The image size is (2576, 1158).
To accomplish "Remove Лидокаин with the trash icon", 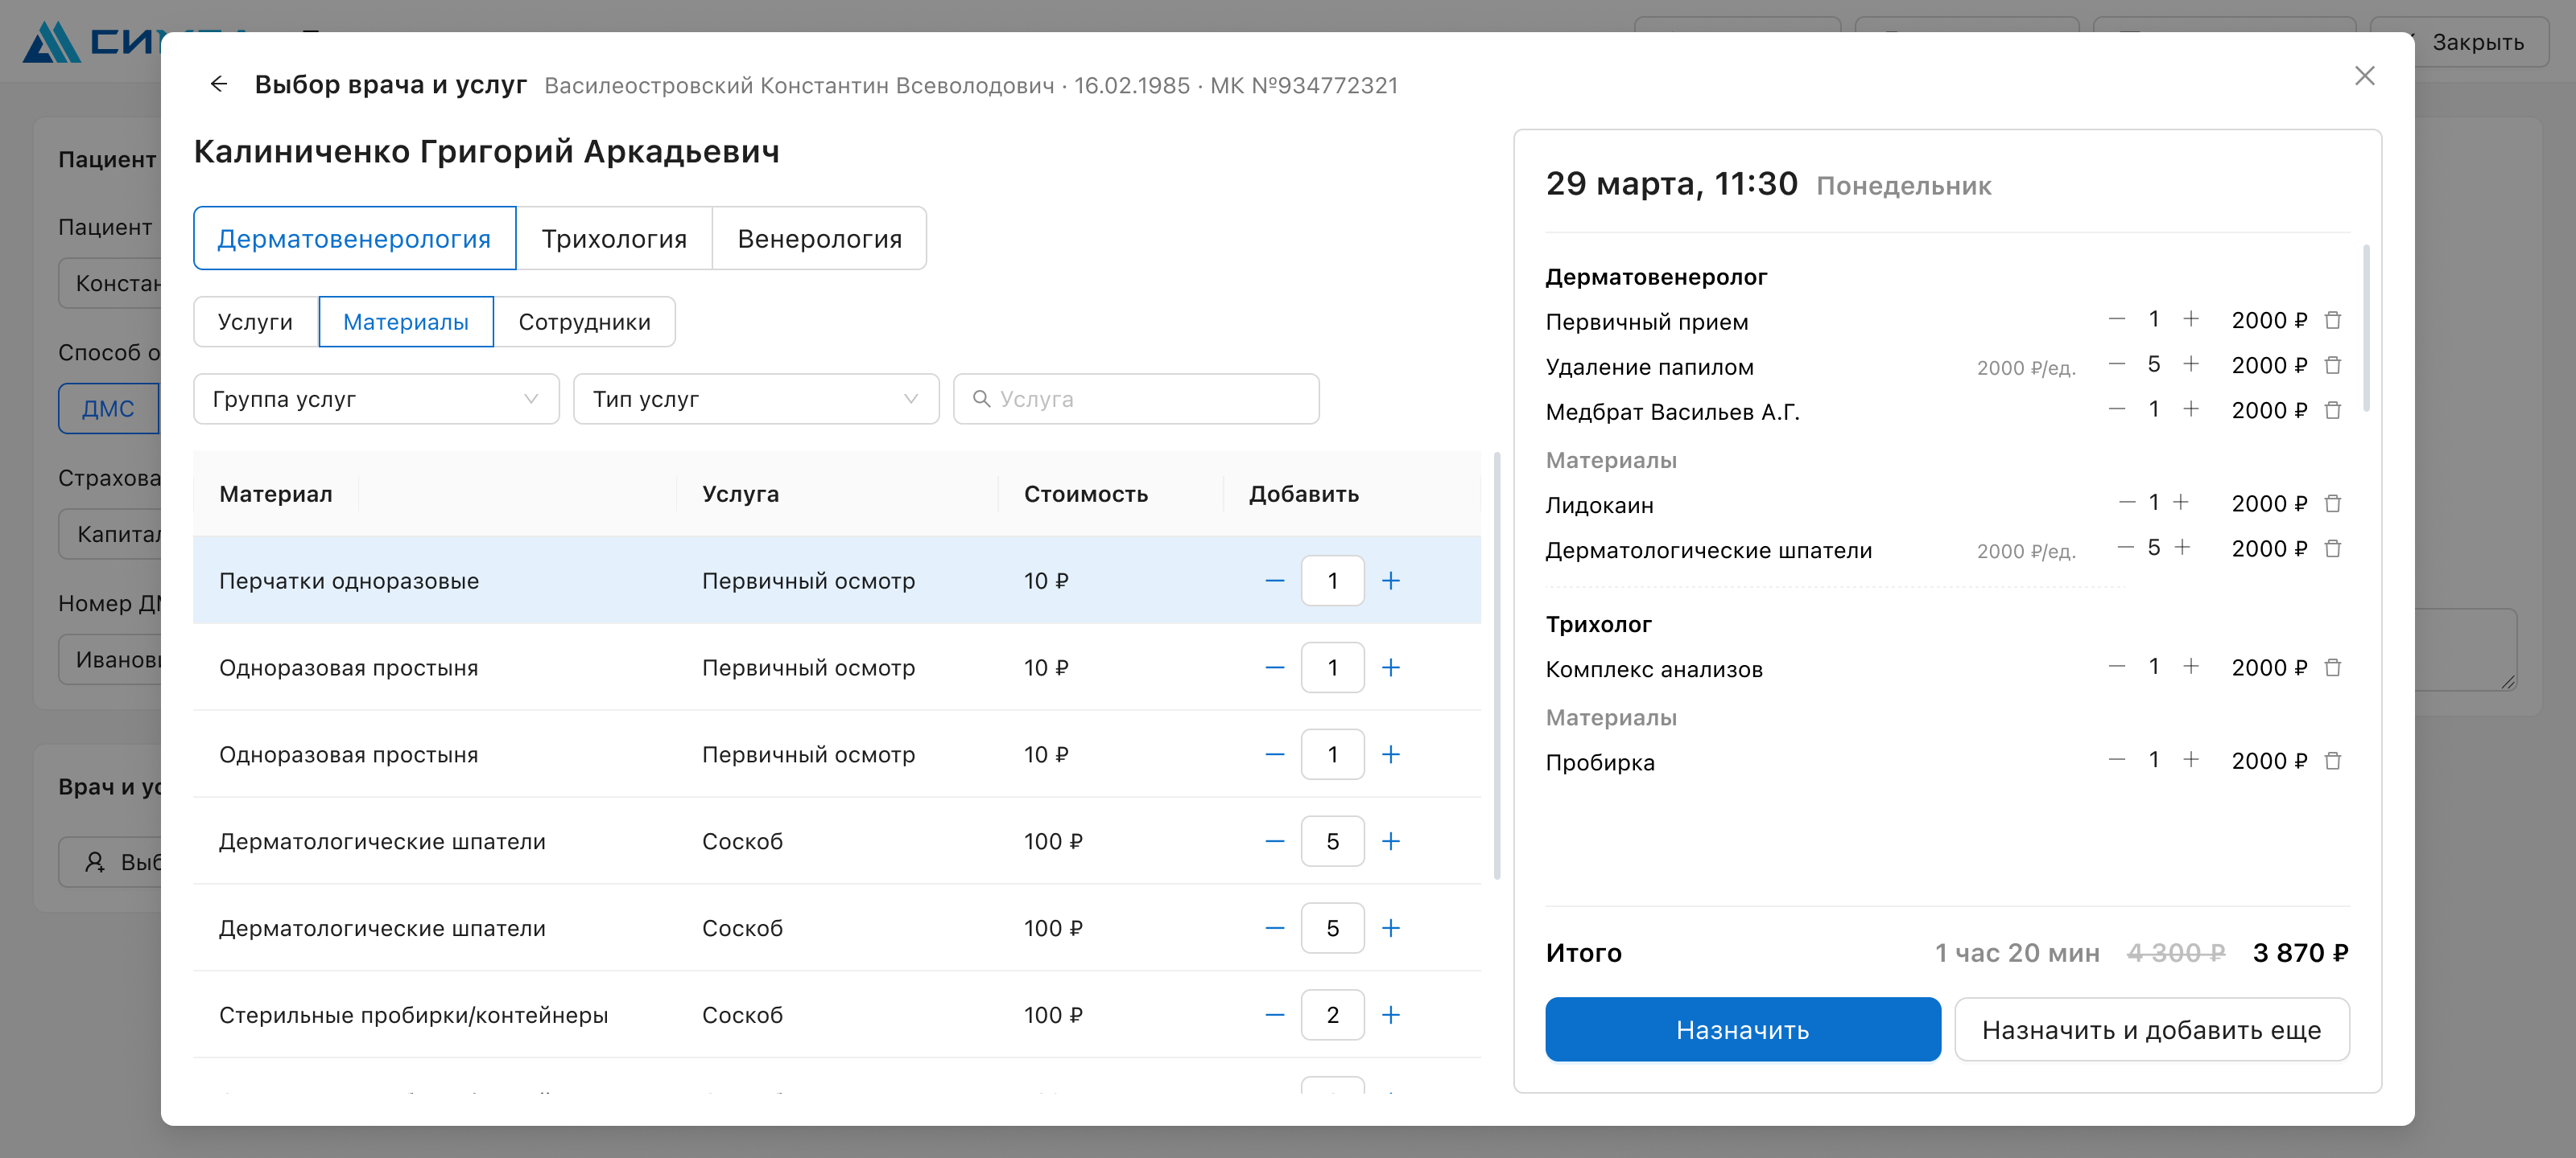I will pyautogui.click(x=2332, y=503).
